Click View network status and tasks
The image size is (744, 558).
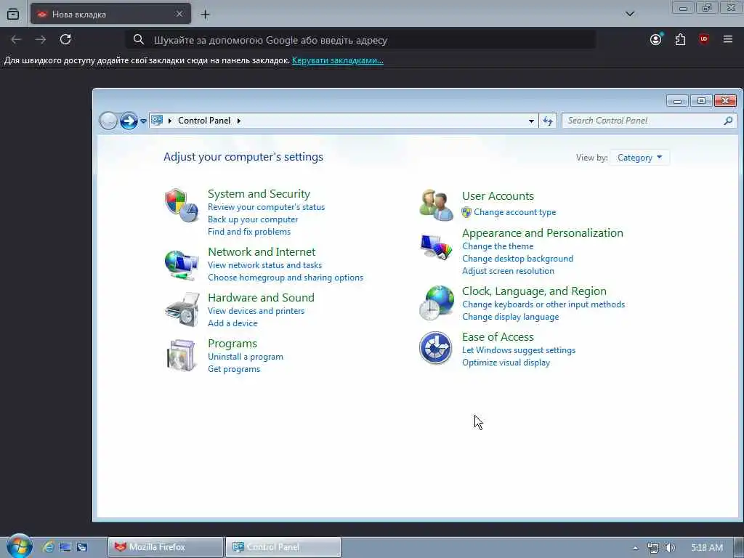264,265
